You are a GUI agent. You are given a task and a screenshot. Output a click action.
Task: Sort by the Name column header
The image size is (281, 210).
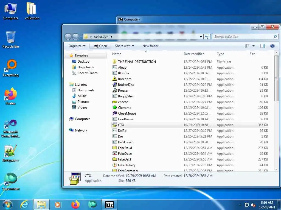pos(147,54)
